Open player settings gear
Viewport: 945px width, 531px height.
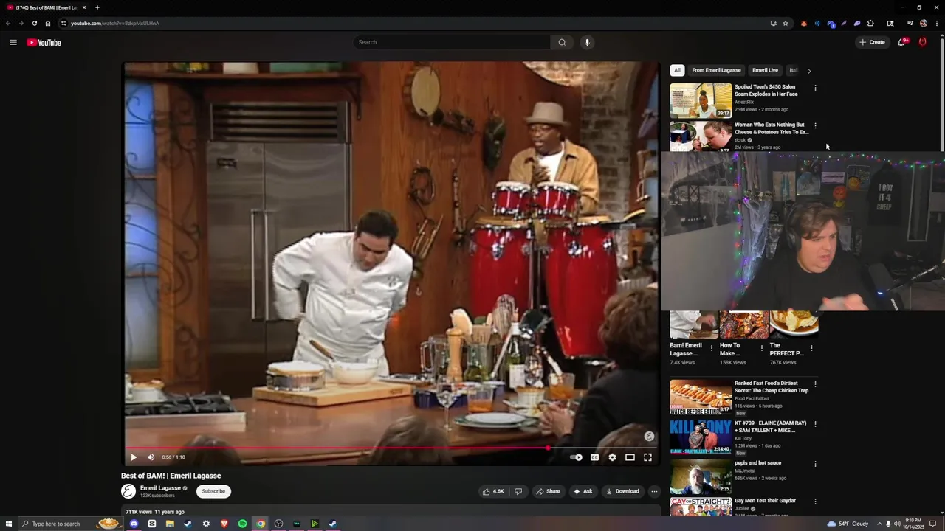pyautogui.click(x=612, y=457)
